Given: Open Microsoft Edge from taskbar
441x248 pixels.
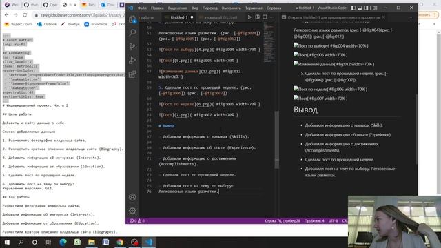Looking at the screenshot, I should [63, 242].
